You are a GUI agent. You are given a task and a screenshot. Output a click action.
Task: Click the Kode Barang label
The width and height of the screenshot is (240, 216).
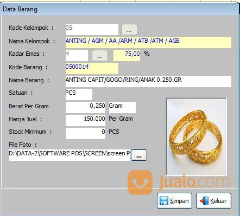[28, 67]
